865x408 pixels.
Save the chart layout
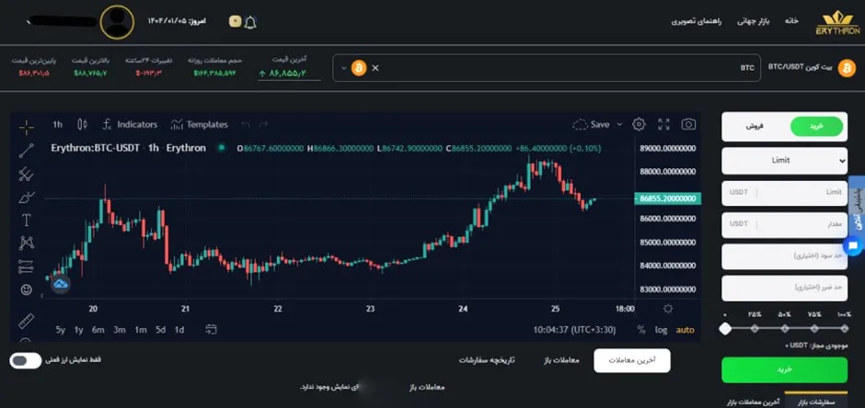[x=591, y=124]
